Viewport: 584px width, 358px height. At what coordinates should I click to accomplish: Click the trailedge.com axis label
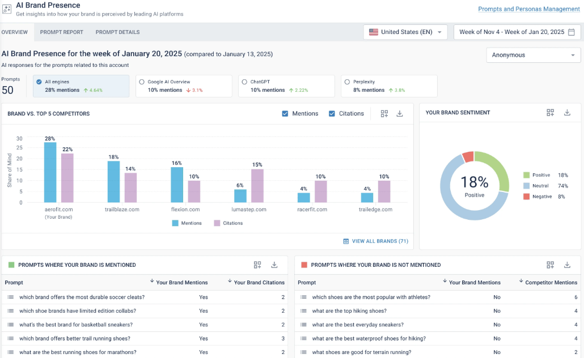coord(375,210)
